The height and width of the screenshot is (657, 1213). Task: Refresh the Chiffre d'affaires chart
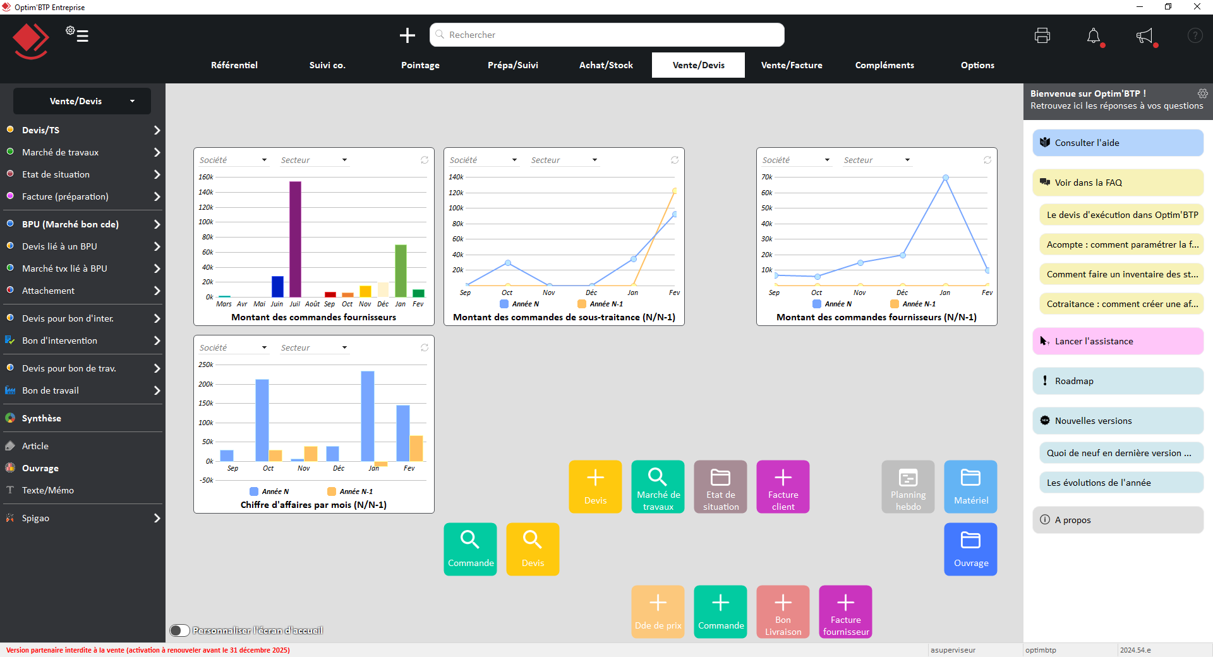tap(425, 347)
